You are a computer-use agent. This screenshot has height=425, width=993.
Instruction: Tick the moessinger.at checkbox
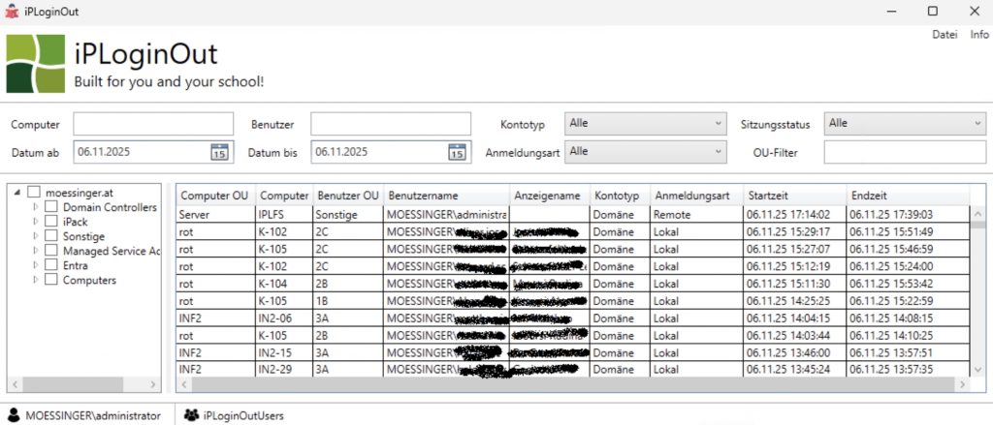tap(35, 193)
